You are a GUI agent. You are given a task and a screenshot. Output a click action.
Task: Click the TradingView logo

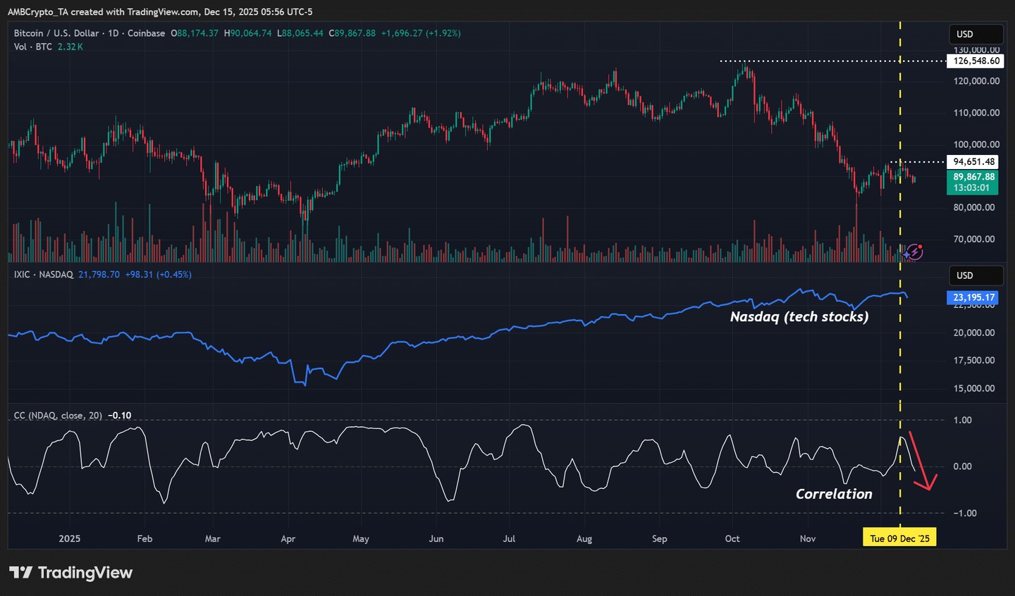[70, 572]
